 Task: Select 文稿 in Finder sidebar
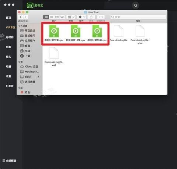25,51
